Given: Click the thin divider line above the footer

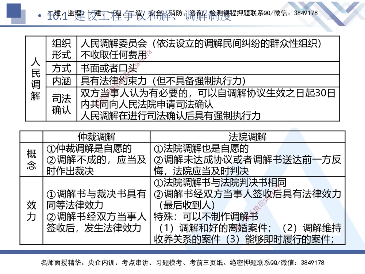Looking at the screenshot, I should (x=182, y=252).
